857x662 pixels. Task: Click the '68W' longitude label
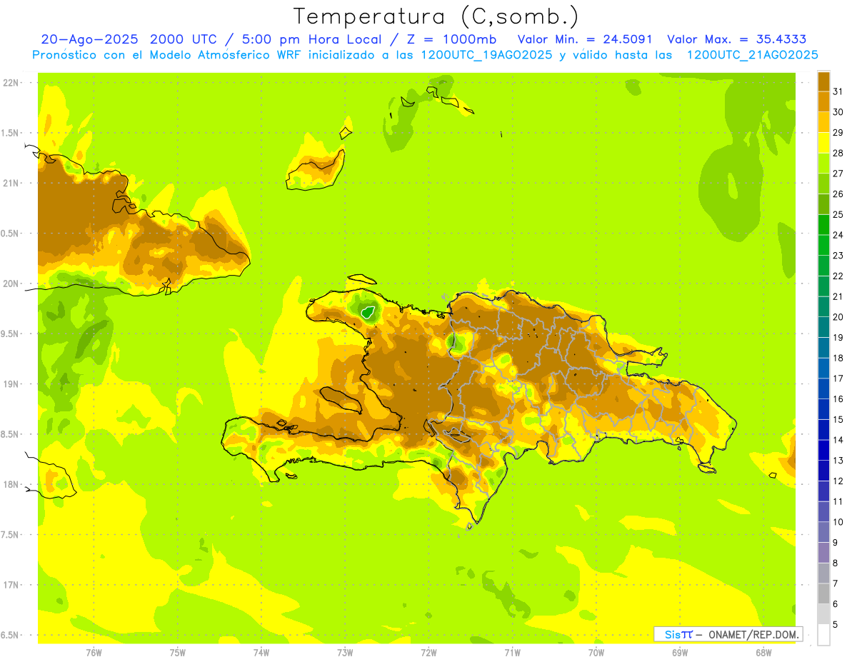point(763,653)
